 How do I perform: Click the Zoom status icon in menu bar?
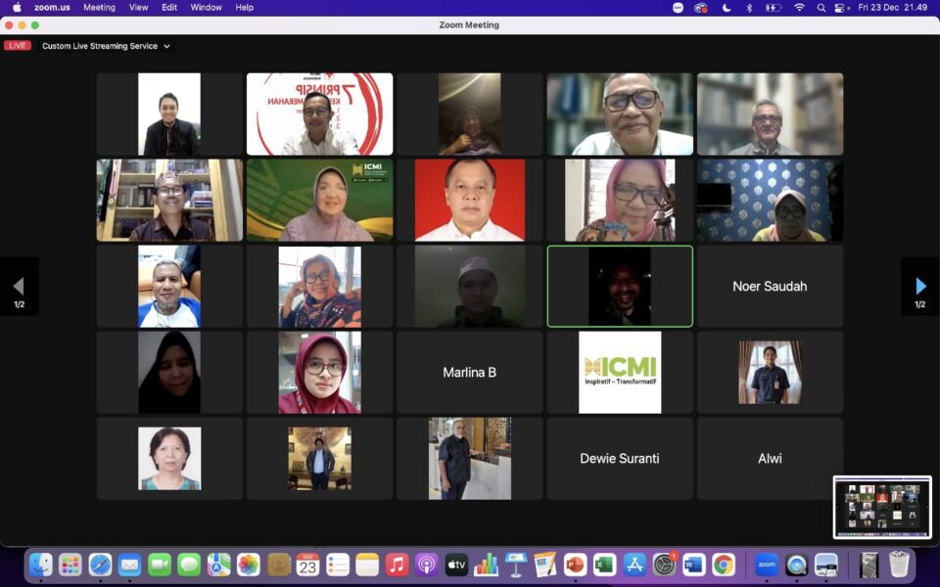(679, 8)
